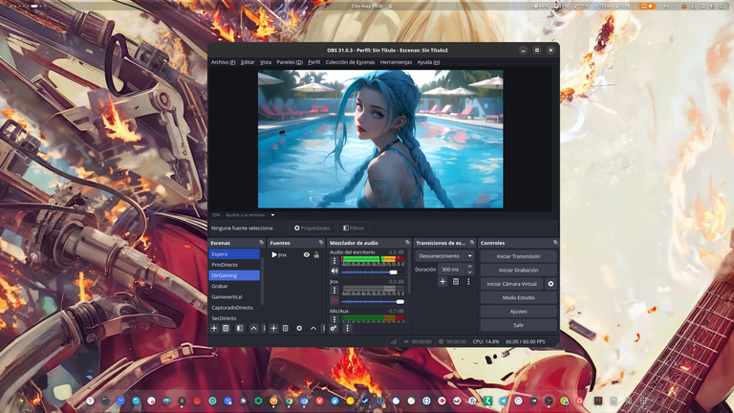Open the Archivo menu
Viewport: 734px width, 413px height.
click(223, 62)
